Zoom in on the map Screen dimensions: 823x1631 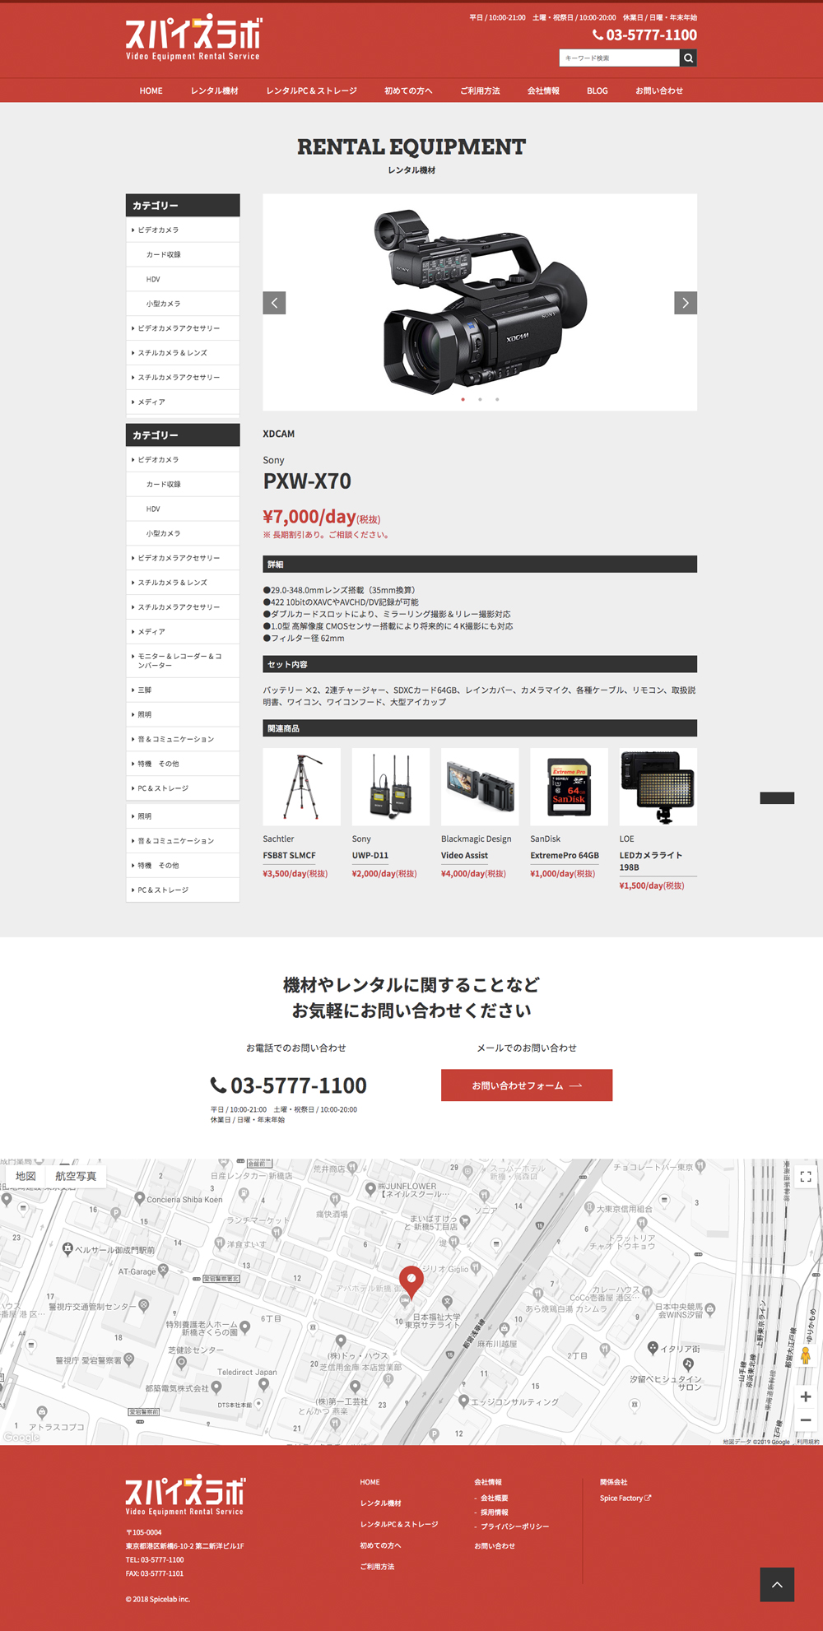tap(805, 1396)
